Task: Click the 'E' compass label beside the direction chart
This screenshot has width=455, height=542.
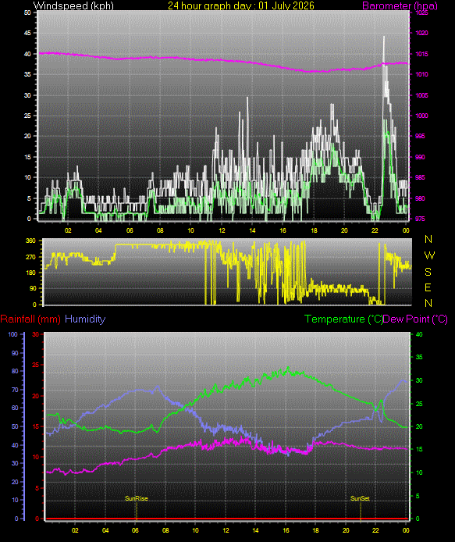Action: 428,287
